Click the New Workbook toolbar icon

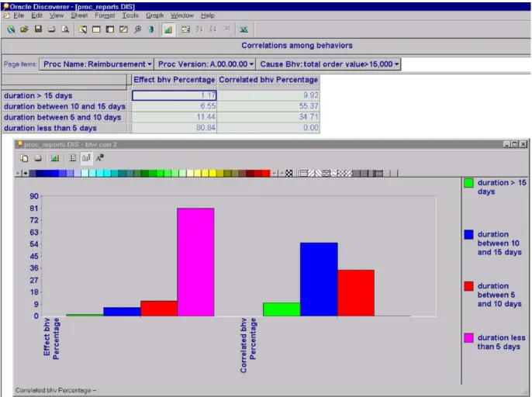(11, 29)
